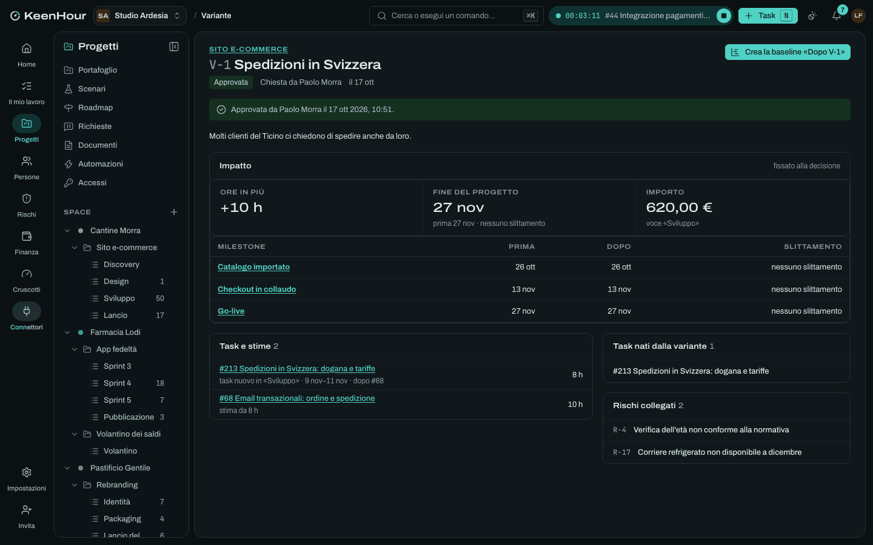This screenshot has width=873, height=545.
Task: Open Scenari menu item
Action: pyautogui.click(x=121, y=88)
